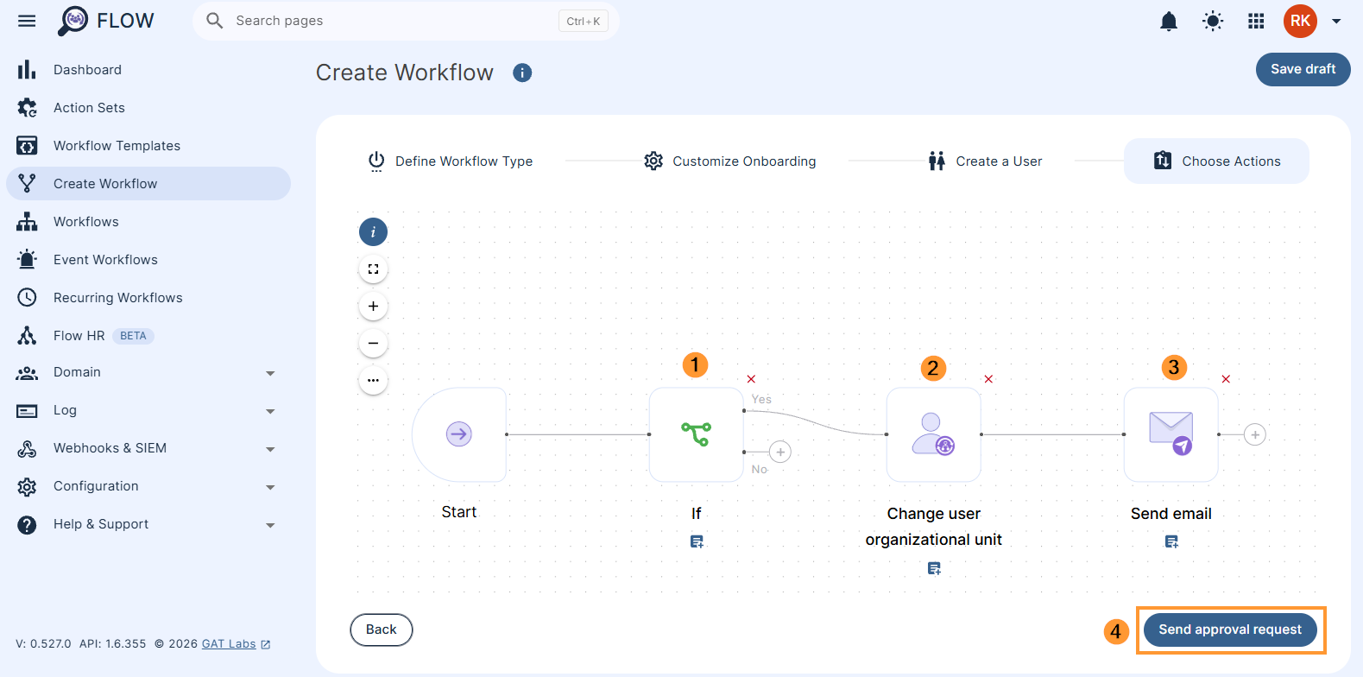
Task: Expand the account dropdown arrow
Action: tap(1336, 21)
